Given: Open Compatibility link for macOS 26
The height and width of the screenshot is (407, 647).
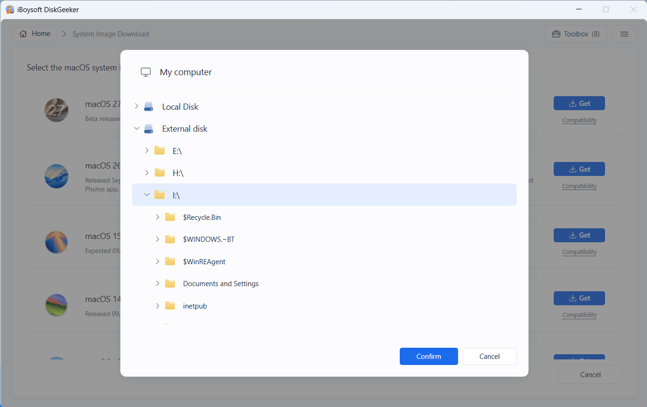Looking at the screenshot, I should [579, 186].
